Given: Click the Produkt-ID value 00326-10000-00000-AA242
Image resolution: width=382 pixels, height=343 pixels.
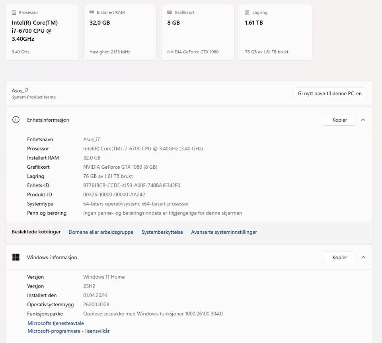Looking at the screenshot, I should tap(114, 195).
